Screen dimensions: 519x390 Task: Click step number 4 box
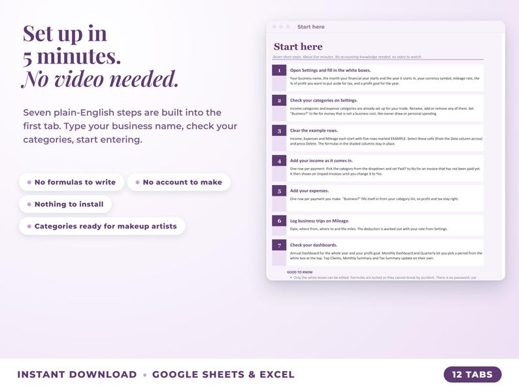pyautogui.click(x=279, y=161)
